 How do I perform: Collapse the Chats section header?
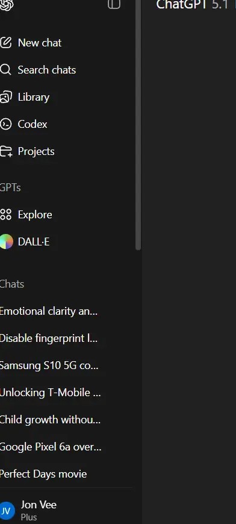pos(12,284)
